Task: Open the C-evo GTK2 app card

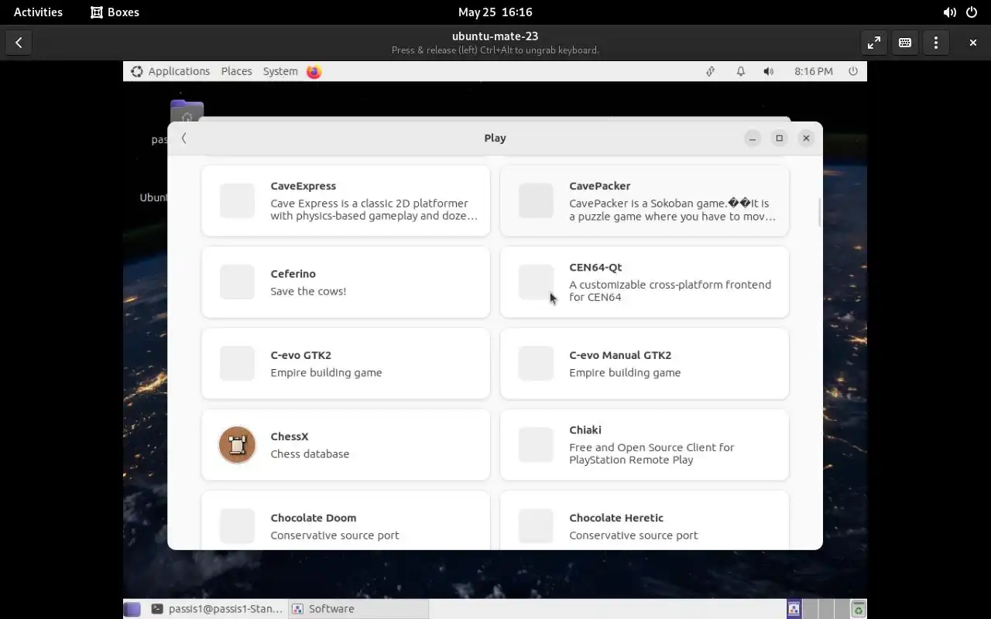Action: coord(345,364)
